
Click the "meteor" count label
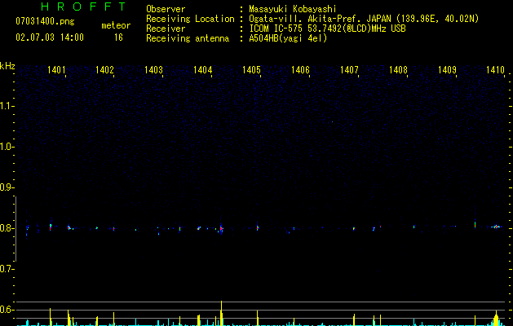pyautogui.click(x=116, y=25)
